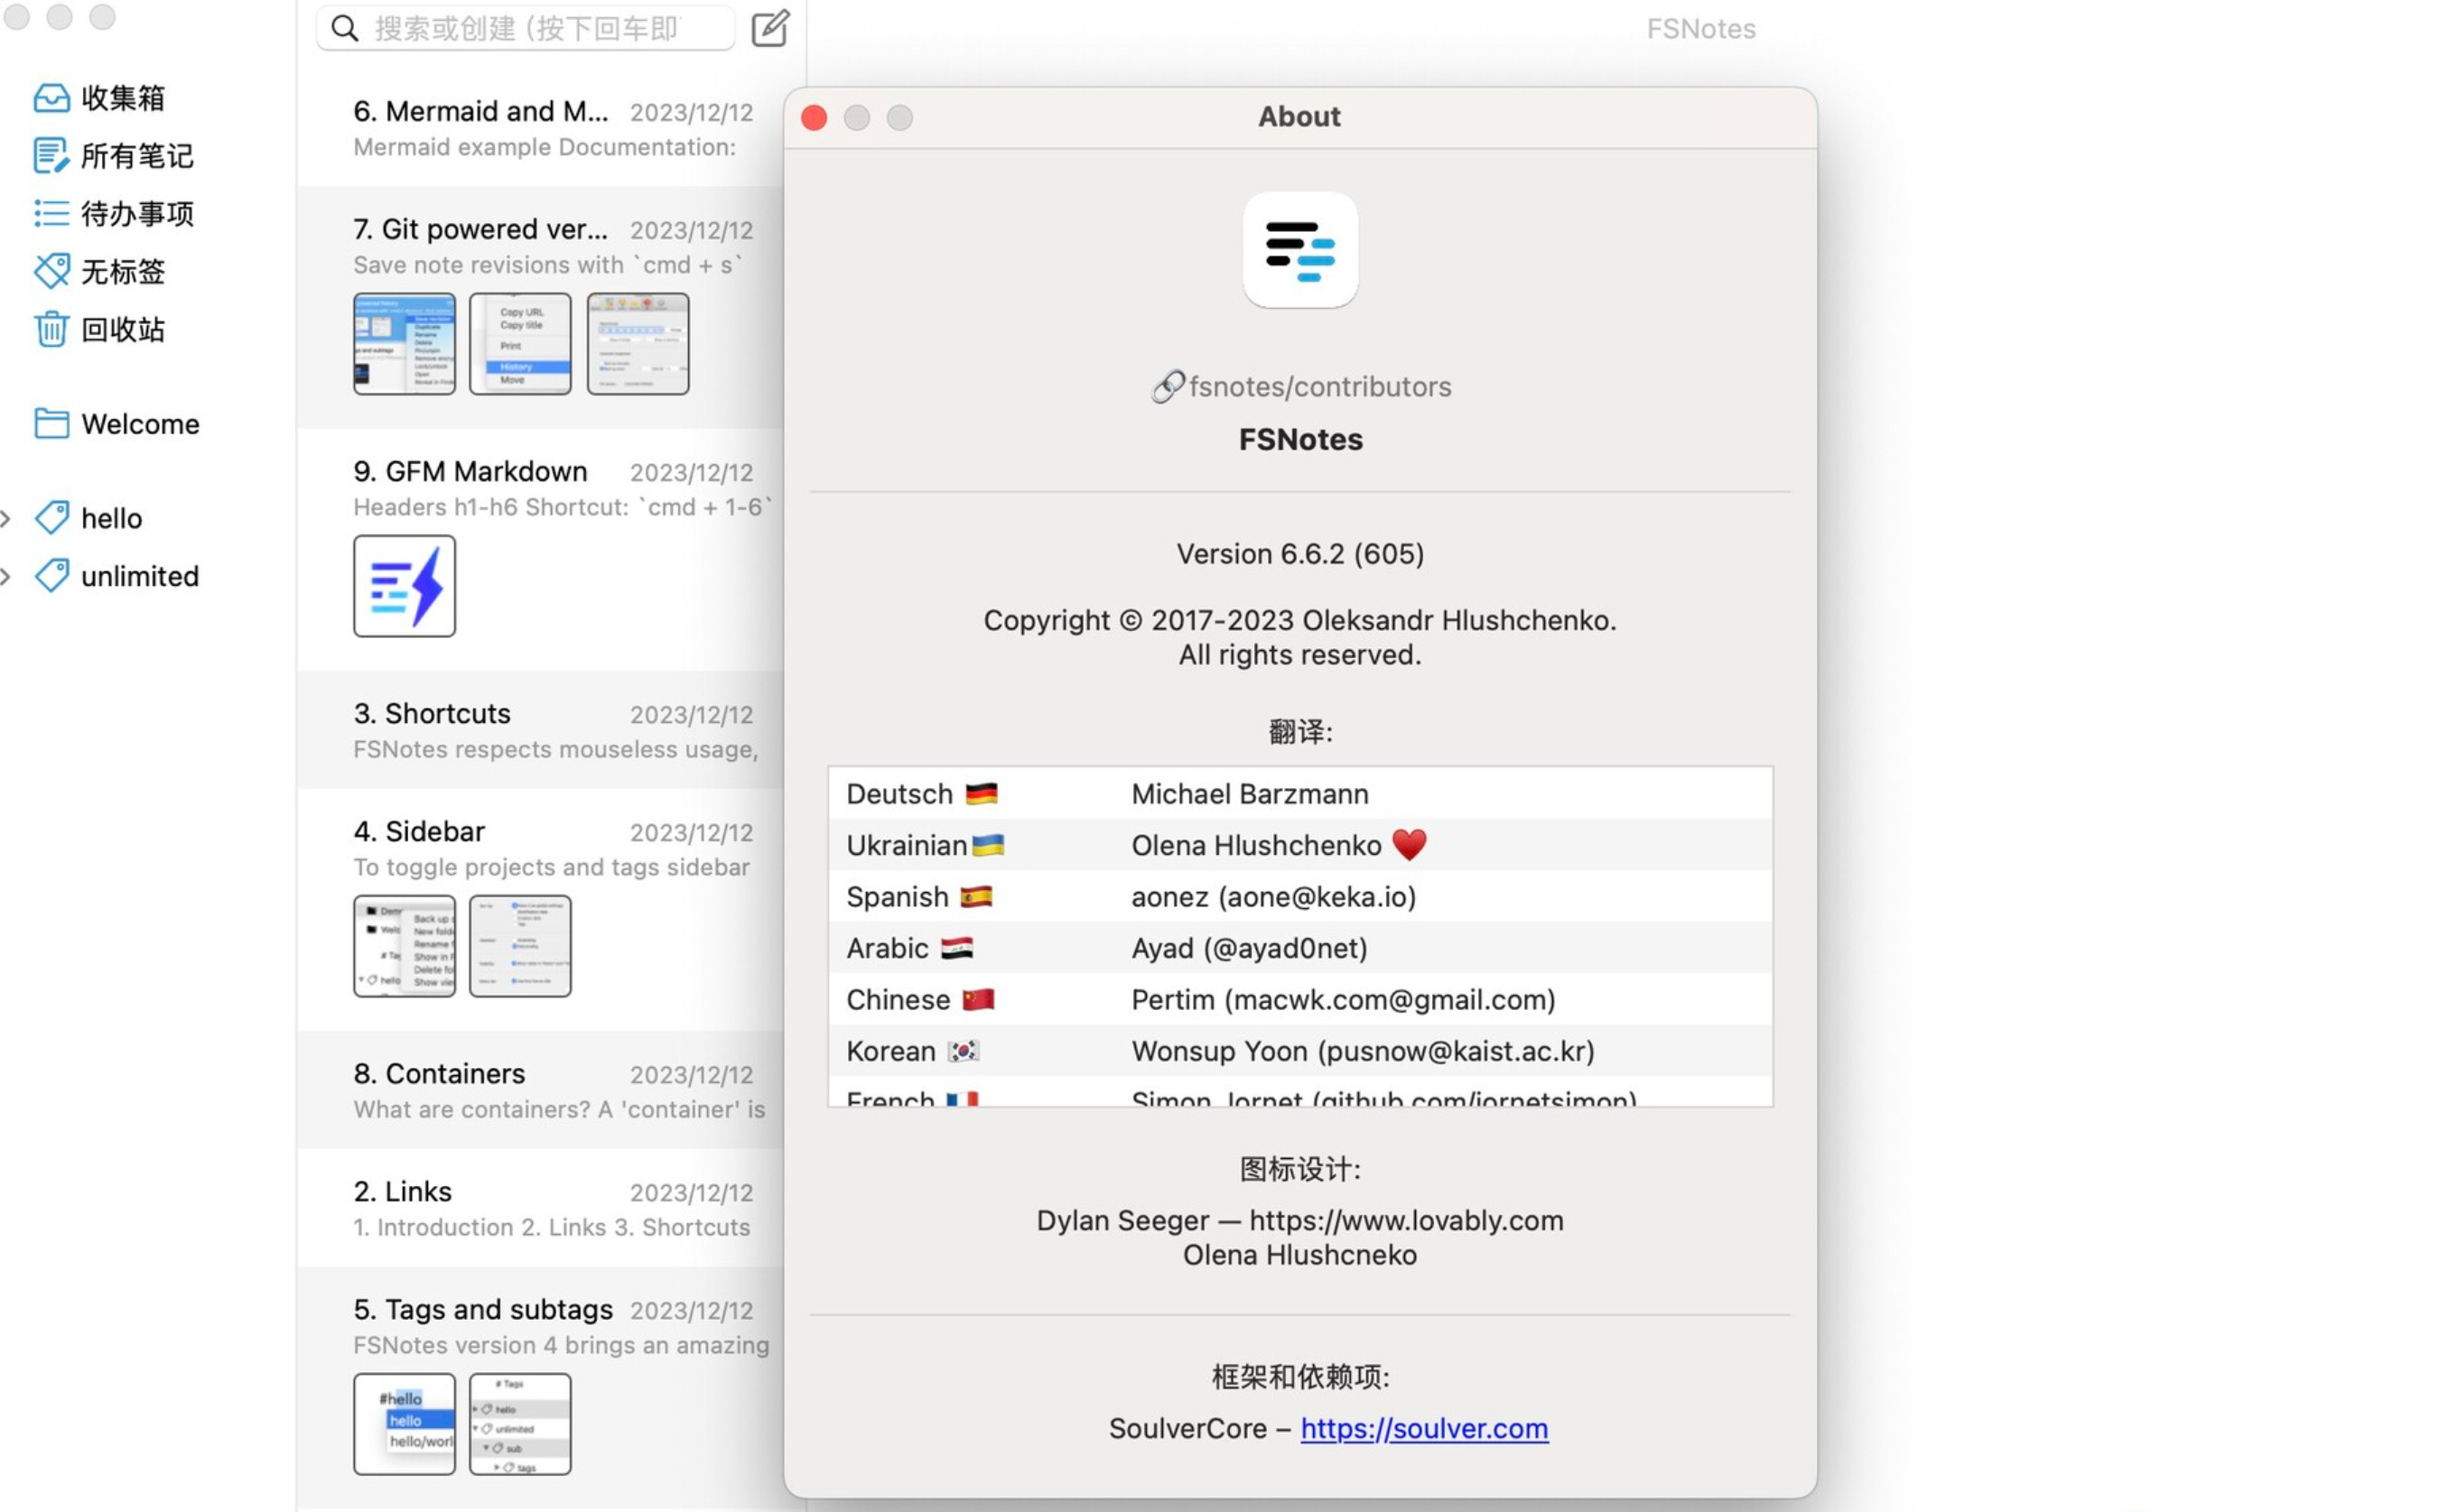The image size is (2458, 1512).
Task: Select 所有笔记 all notes icon
Action: click(51, 156)
